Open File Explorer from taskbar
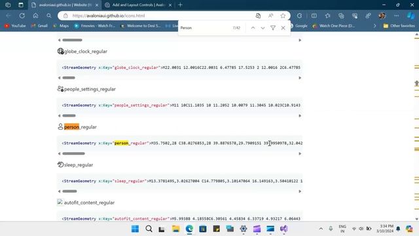The height and width of the screenshot is (236, 419). coord(176,229)
